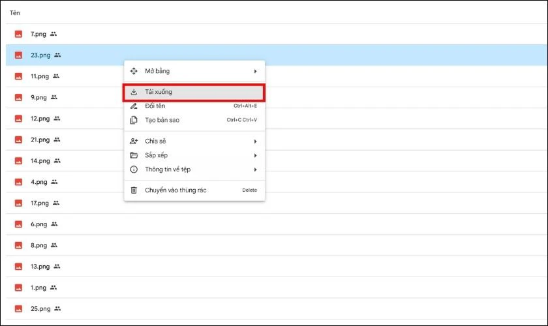Click the pencil rename icon beside Đổi tên
Viewport: 548px width, 326px height.
click(x=134, y=106)
